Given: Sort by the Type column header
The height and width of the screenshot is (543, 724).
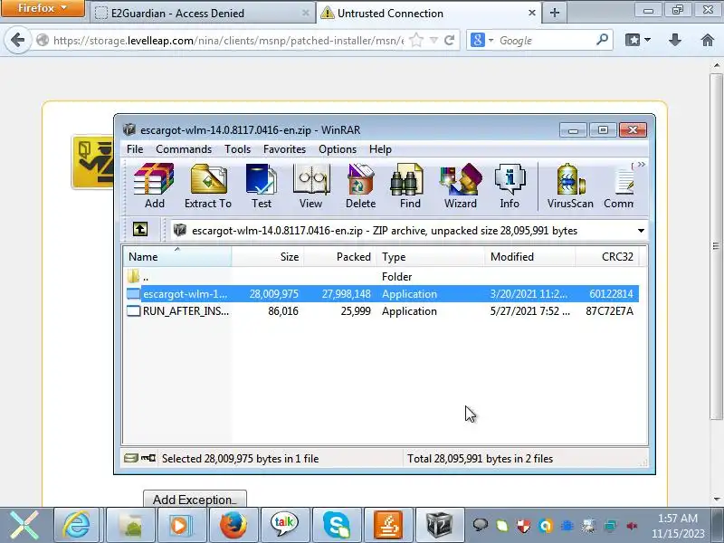Looking at the screenshot, I should (x=431, y=257).
